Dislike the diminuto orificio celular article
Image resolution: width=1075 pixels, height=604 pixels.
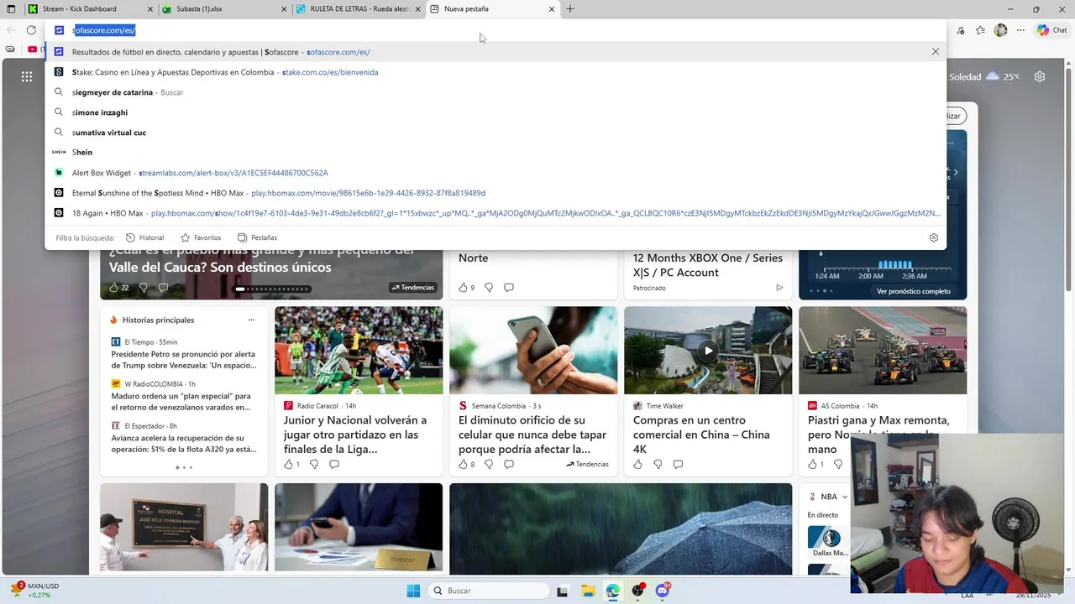click(489, 464)
